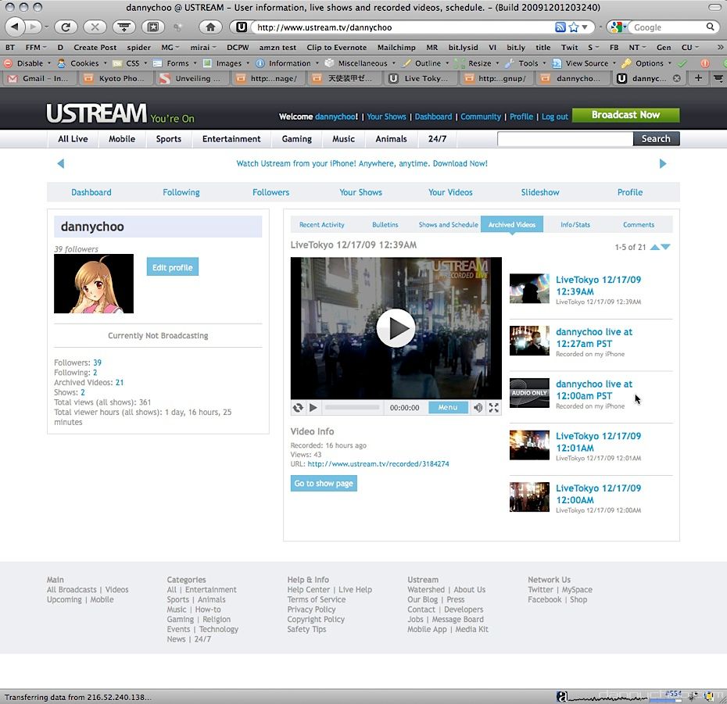
Task: Click the browser home button
Action: click(210, 27)
